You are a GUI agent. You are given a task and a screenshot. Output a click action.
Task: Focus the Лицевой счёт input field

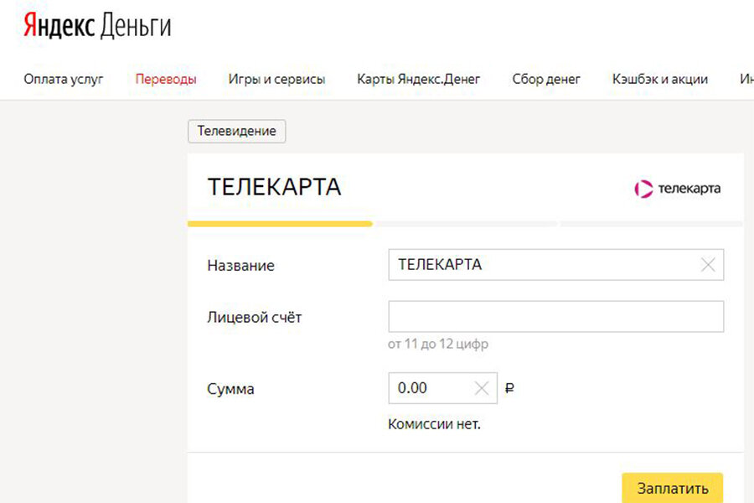pyautogui.click(x=556, y=316)
